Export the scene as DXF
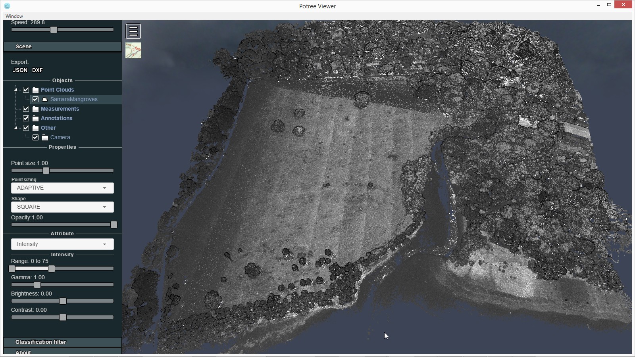 tap(37, 70)
